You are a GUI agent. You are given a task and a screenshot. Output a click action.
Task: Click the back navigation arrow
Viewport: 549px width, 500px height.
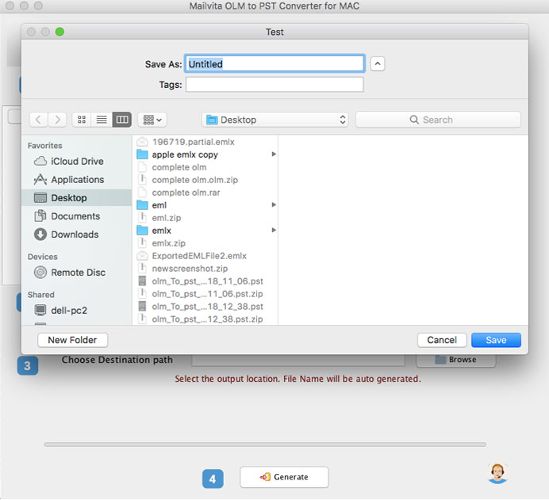pos(38,120)
